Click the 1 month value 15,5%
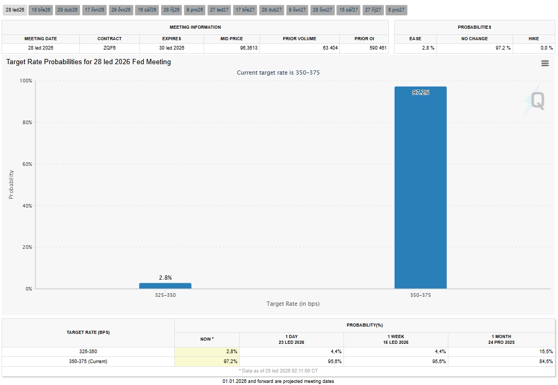 point(547,352)
